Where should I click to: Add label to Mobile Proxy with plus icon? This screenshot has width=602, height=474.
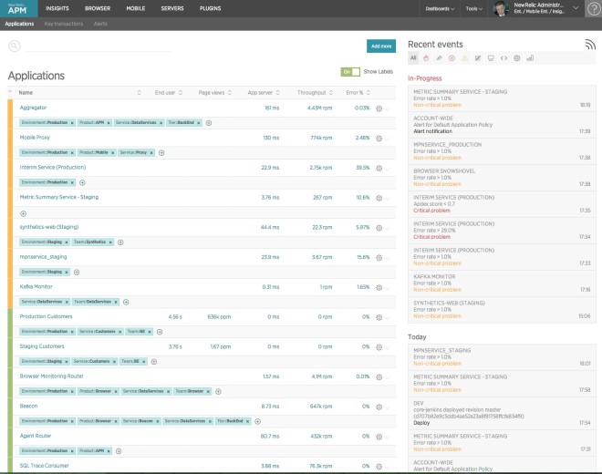(161, 153)
